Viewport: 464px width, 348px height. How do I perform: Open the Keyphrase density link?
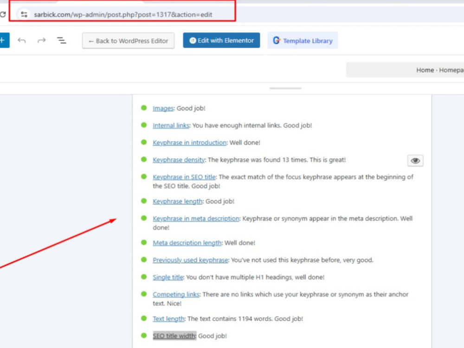coord(179,160)
